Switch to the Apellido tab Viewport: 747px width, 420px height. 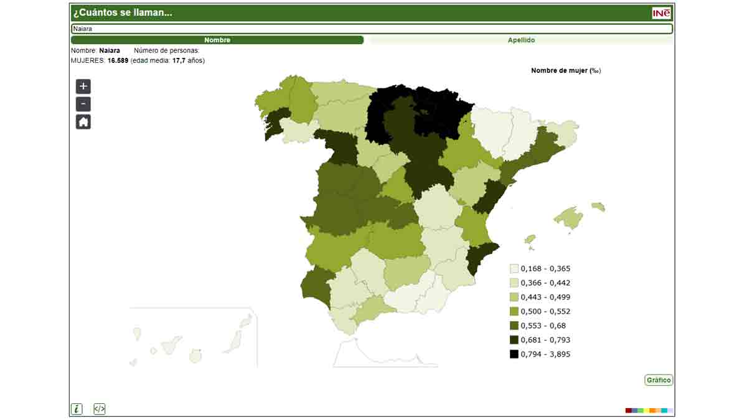(522, 39)
